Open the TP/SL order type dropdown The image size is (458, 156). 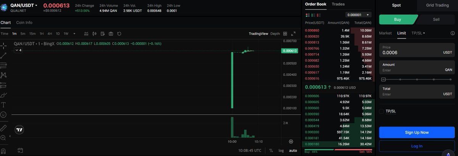[418, 33]
